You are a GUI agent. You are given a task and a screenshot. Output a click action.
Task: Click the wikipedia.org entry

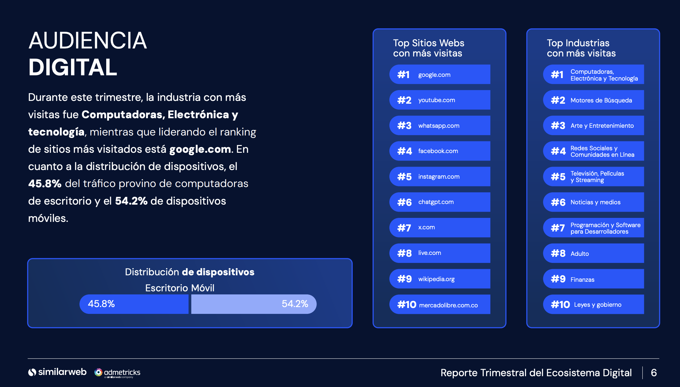[439, 279]
